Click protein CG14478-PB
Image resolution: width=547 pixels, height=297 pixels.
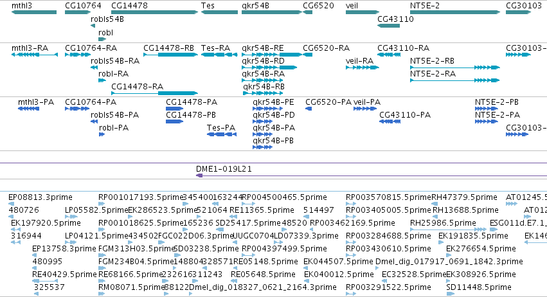click(175, 122)
